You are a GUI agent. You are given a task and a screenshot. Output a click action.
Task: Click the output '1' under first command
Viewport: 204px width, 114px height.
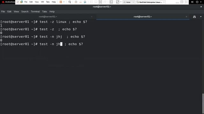(x=1, y=25)
